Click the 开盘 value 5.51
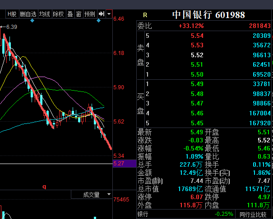 264,132
